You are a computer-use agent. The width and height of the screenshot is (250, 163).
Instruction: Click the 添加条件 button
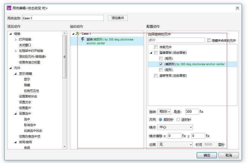click(118, 18)
